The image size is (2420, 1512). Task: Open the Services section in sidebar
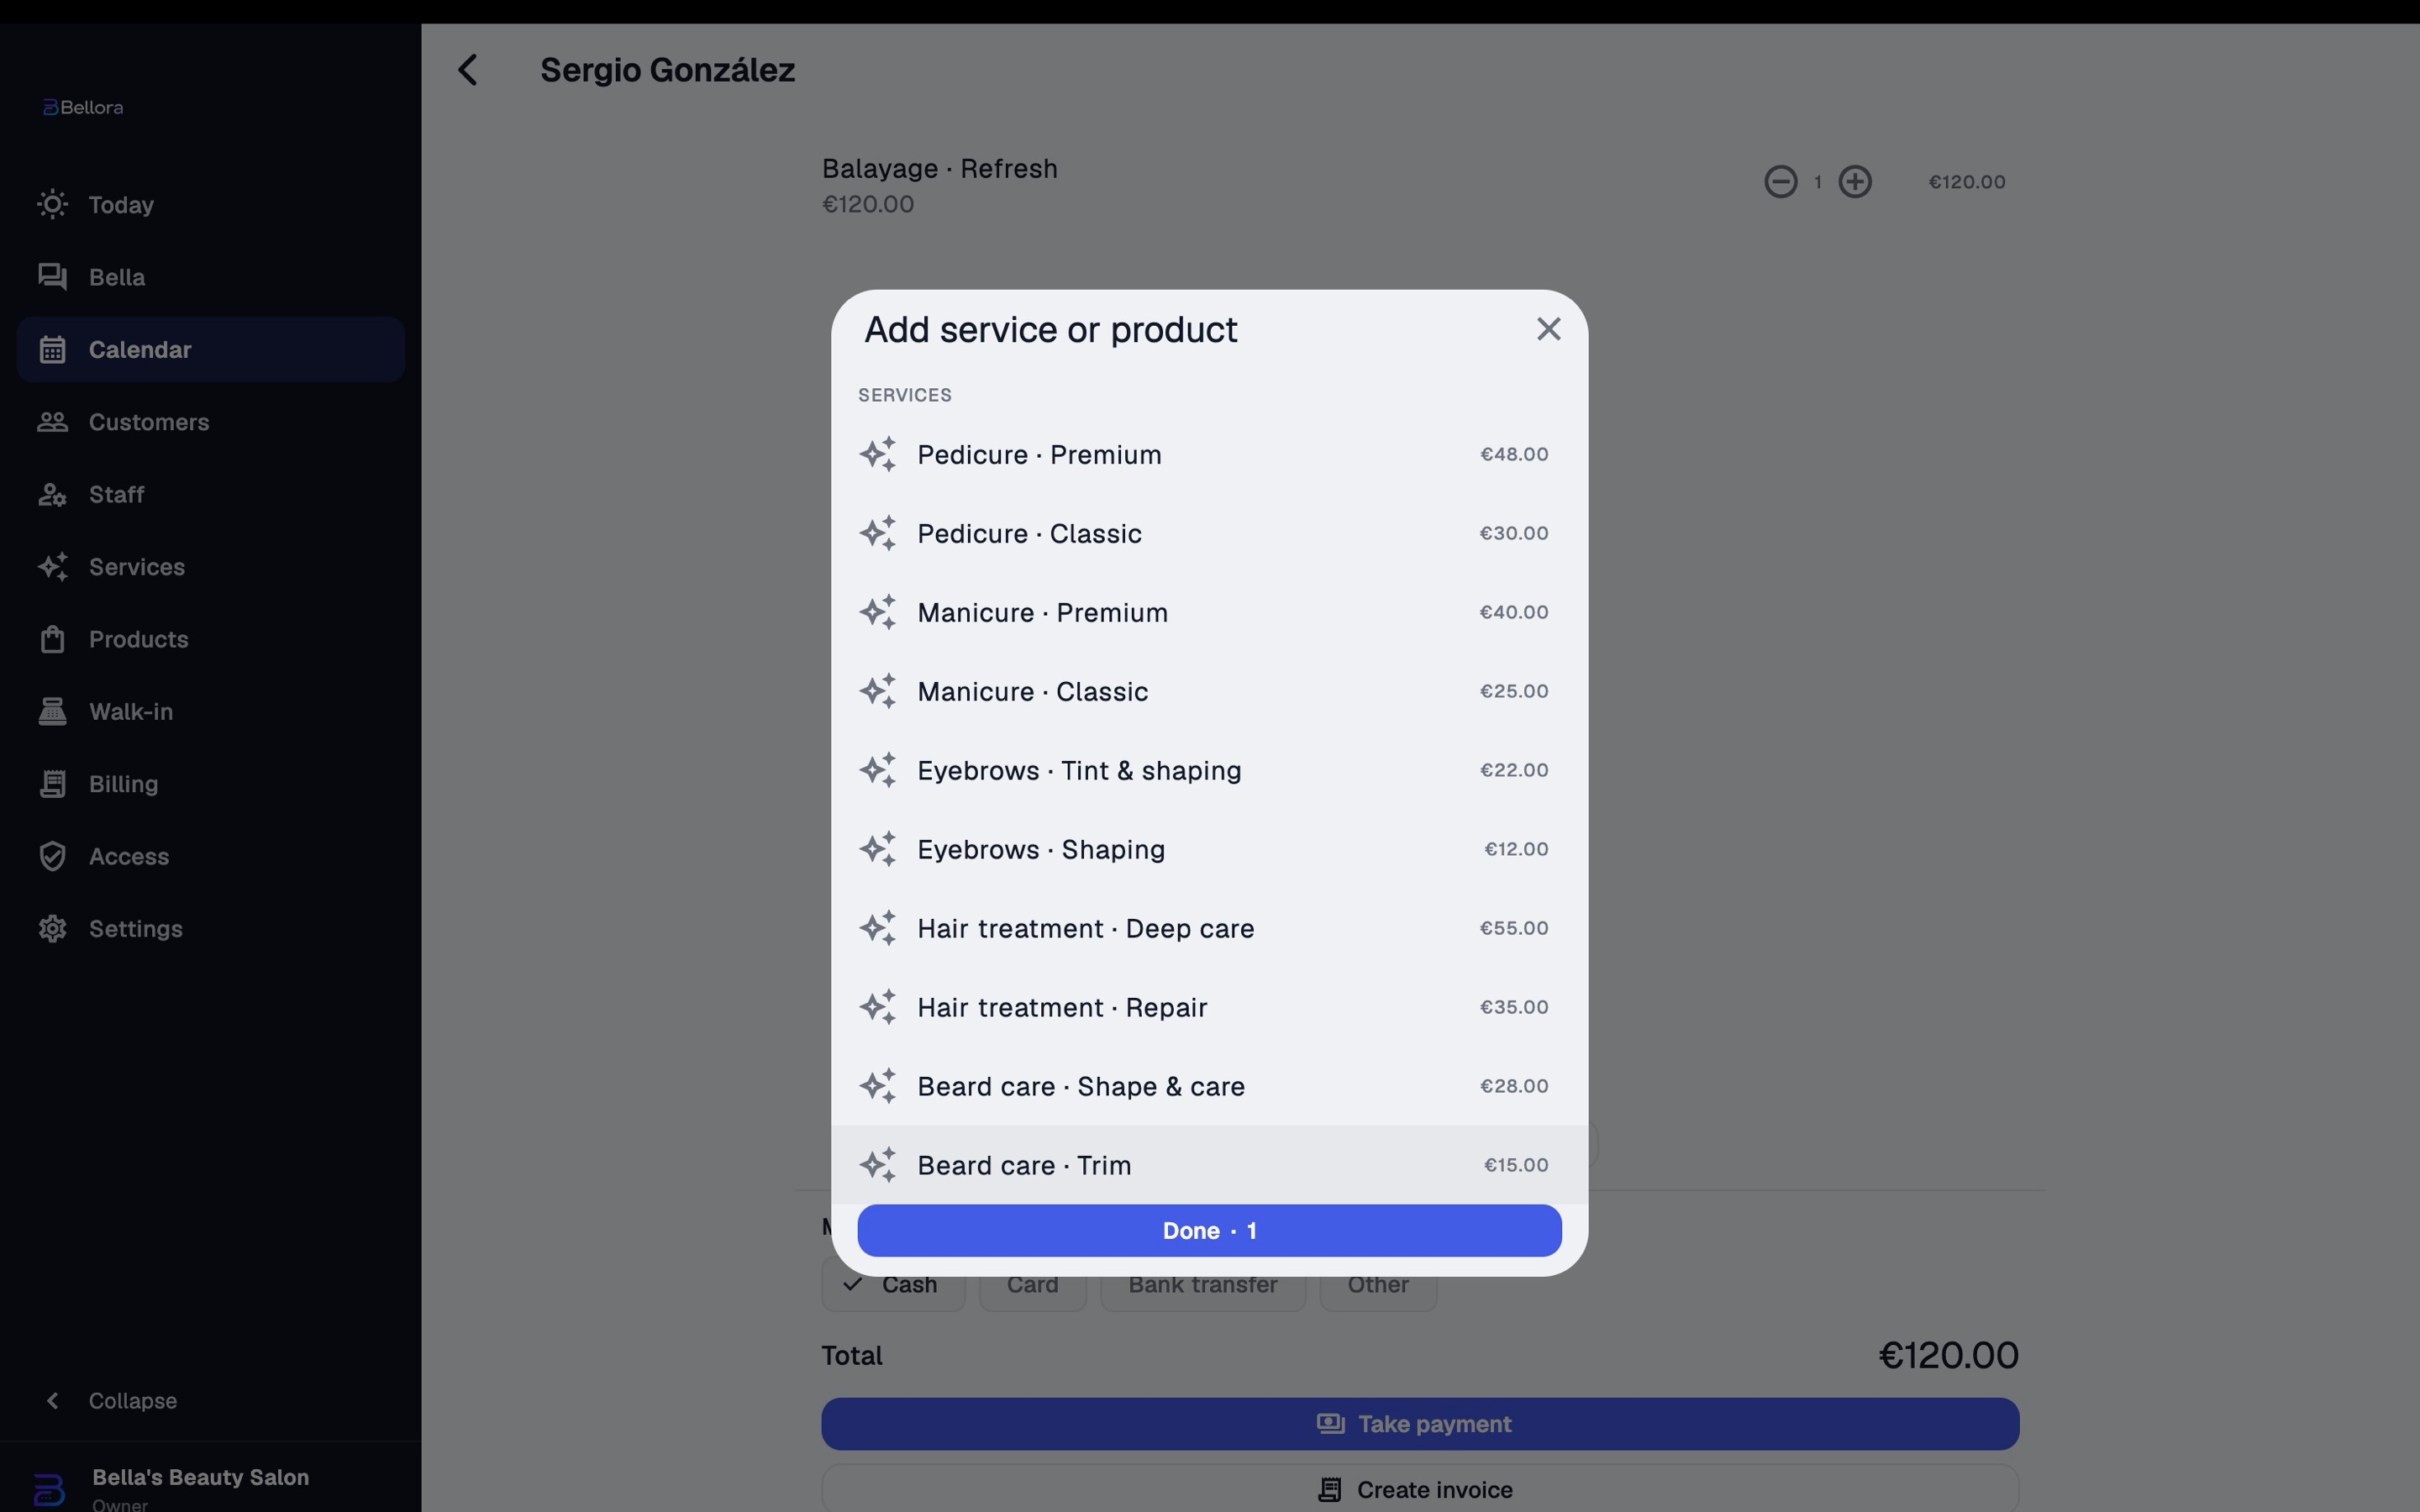[210, 567]
